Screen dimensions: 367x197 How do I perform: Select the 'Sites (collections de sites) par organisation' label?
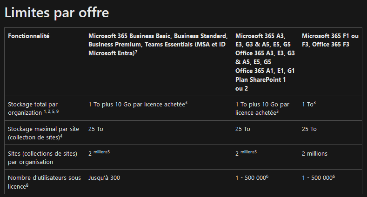point(43,158)
